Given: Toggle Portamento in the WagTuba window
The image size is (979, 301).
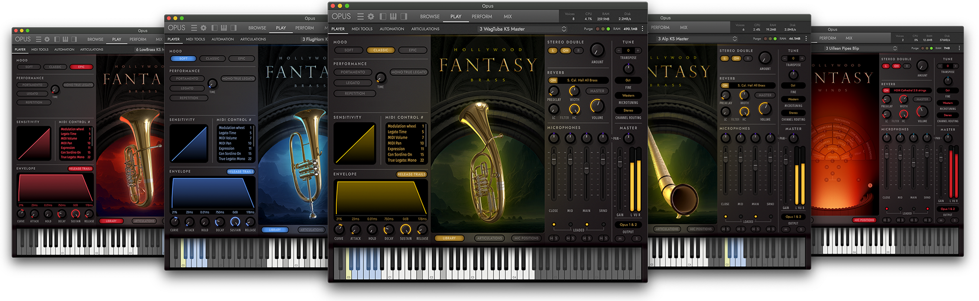Looking at the screenshot, I should pos(353,72).
